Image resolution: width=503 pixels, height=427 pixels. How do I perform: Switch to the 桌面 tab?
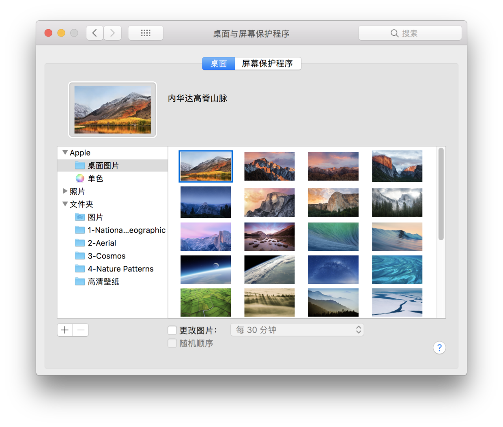(x=219, y=64)
